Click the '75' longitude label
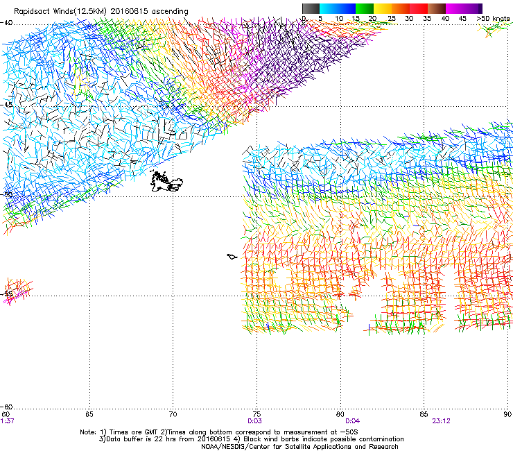The width and height of the screenshot is (513, 451). [x=256, y=414]
